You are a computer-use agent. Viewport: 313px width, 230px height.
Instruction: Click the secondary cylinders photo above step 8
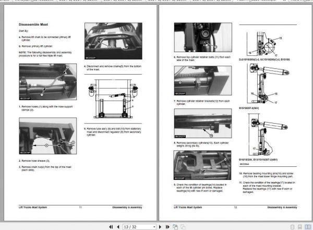click(203, 124)
